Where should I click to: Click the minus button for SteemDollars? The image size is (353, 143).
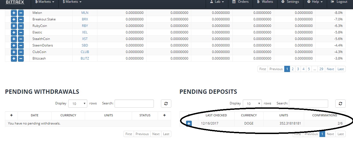pyautogui.click(x=21, y=45)
